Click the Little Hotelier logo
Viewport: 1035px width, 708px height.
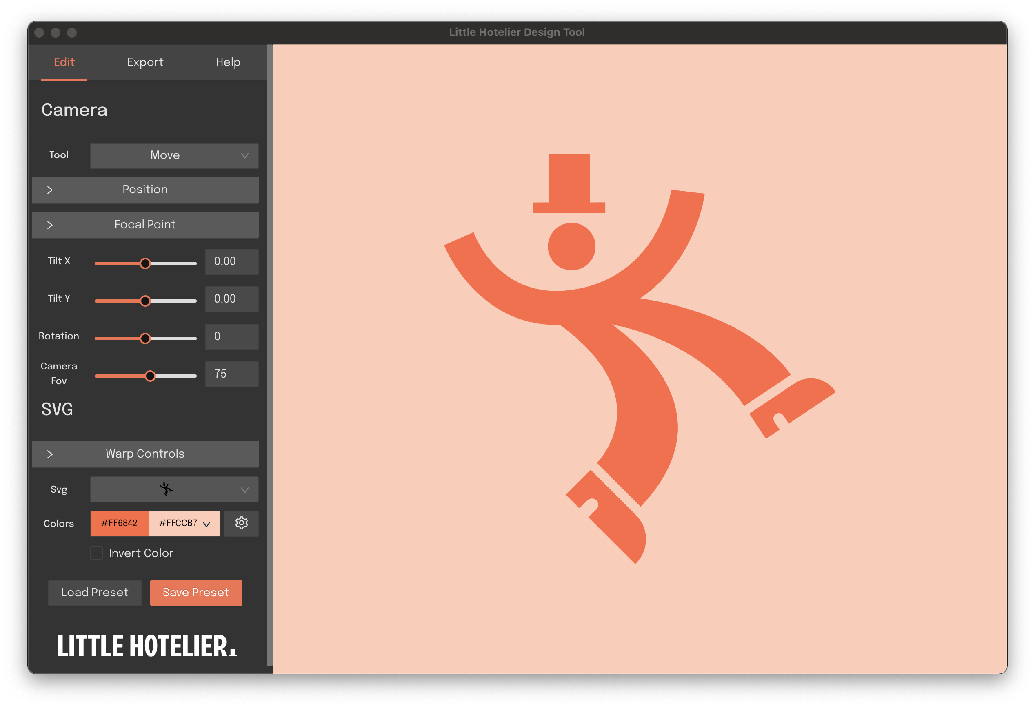(x=147, y=646)
